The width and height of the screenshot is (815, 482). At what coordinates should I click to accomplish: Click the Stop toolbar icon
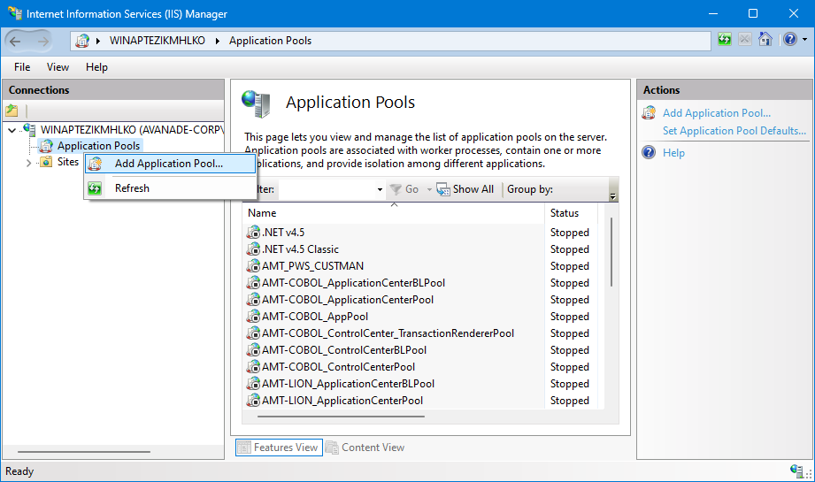click(x=745, y=39)
